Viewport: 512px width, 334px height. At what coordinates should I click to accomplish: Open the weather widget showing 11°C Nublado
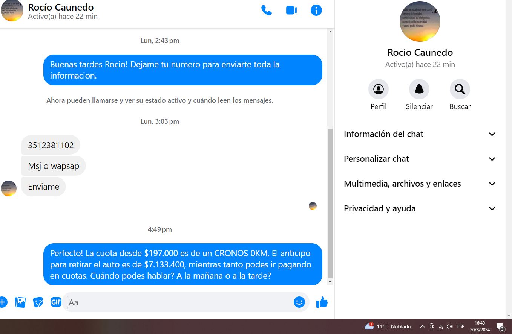pos(388,326)
